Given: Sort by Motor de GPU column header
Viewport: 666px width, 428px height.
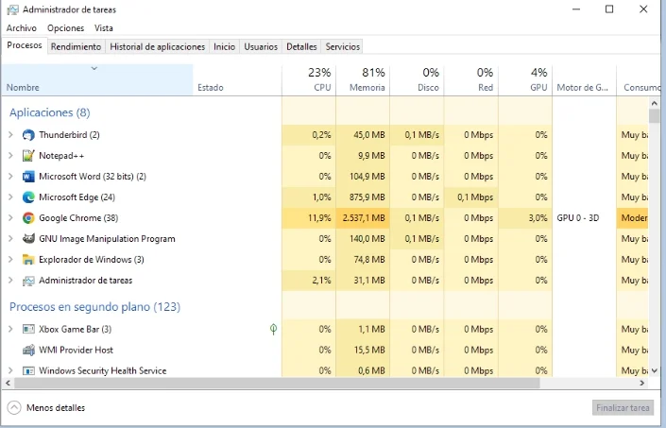Looking at the screenshot, I should pos(584,80).
